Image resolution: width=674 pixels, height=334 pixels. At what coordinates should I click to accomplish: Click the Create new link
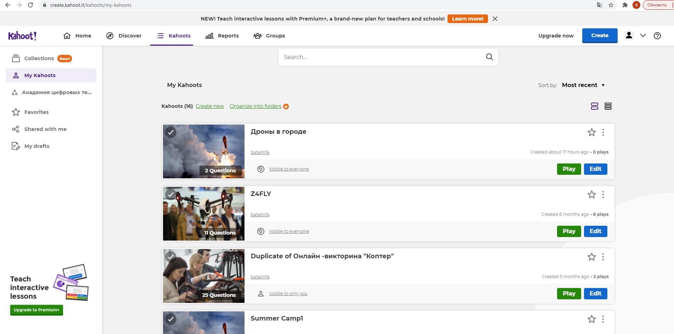pos(210,106)
